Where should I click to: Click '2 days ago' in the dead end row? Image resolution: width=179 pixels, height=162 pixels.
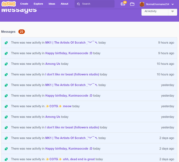point(167,159)
